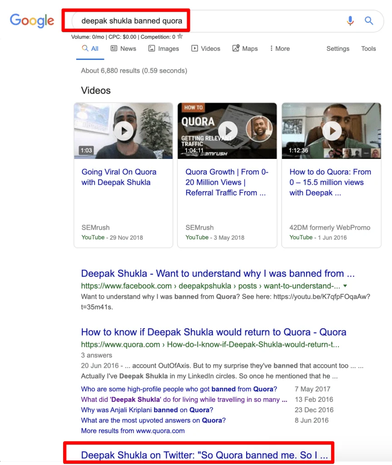Open the Videos results tab

coord(206,49)
